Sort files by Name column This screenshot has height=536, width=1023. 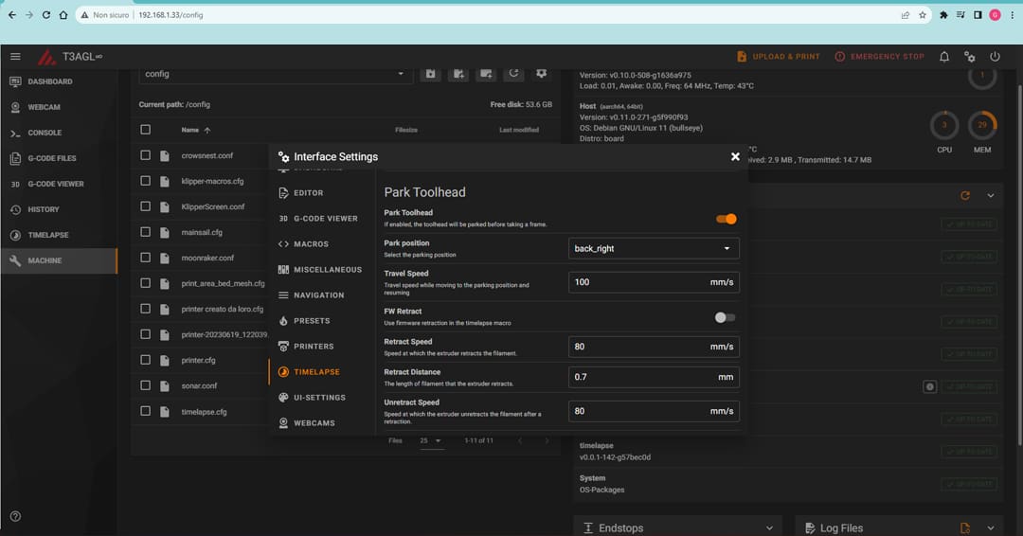click(196, 130)
